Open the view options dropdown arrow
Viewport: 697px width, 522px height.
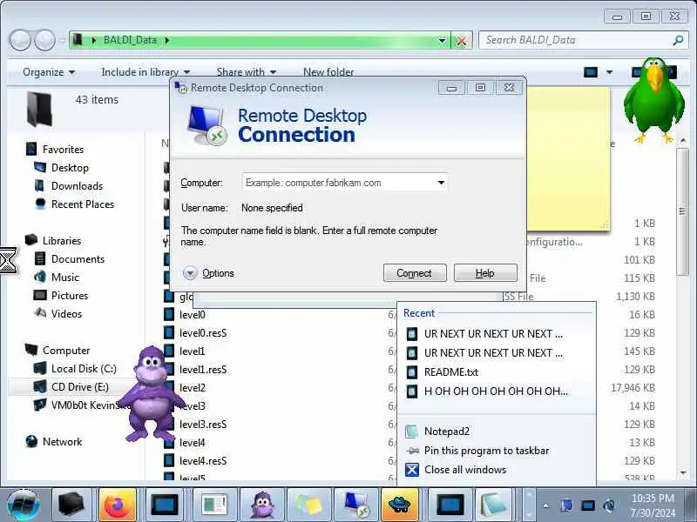click(609, 72)
